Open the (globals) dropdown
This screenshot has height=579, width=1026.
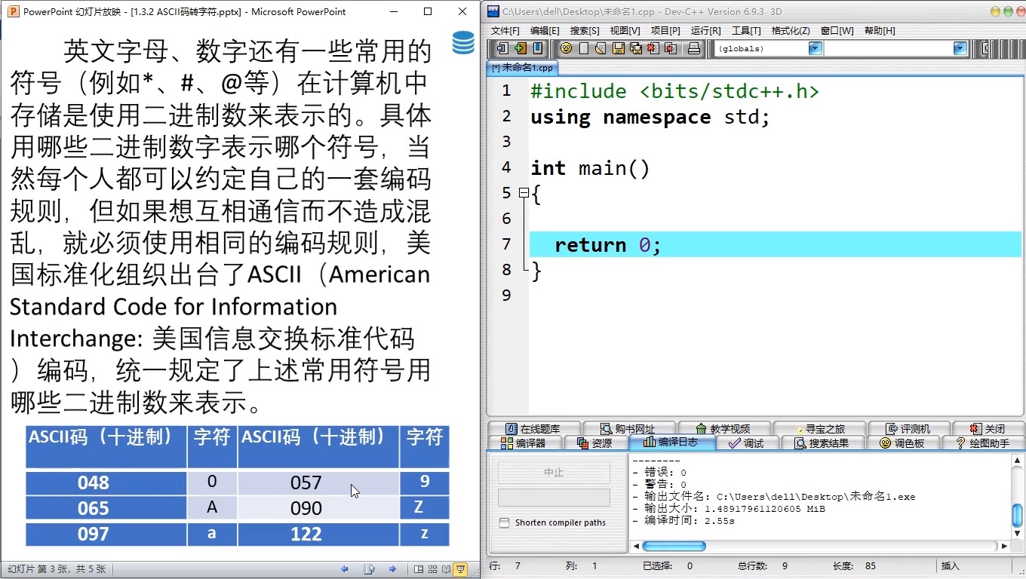pyautogui.click(x=816, y=48)
